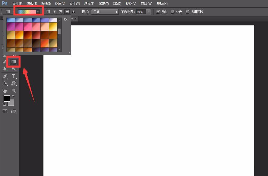Select the Gradient tool in the toolbar
Viewport: 268px width, 176px height.
13,62
